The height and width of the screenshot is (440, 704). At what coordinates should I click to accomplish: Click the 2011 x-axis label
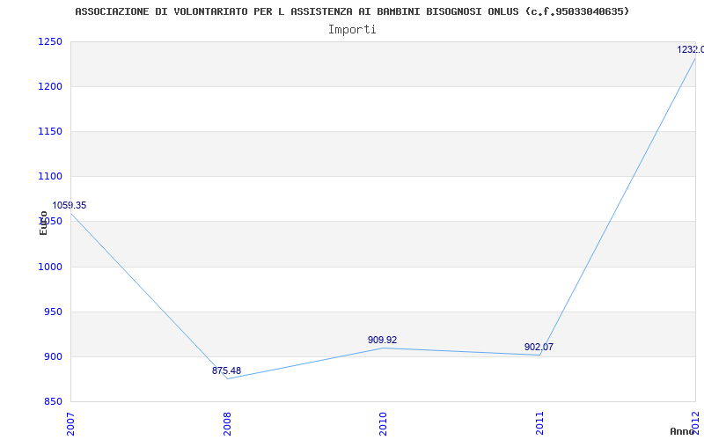[539, 424]
